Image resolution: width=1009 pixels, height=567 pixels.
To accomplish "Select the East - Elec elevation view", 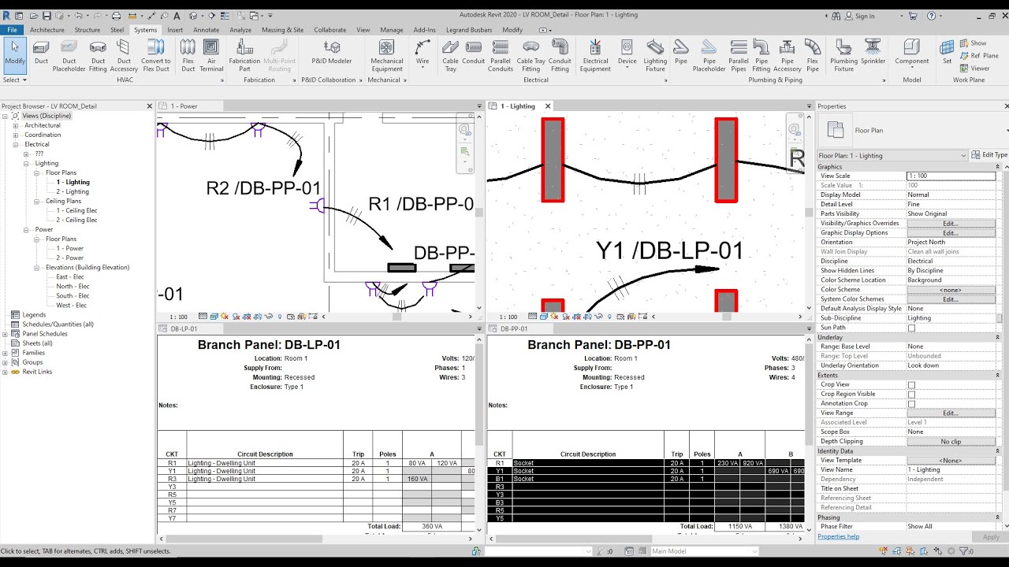I will (x=70, y=277).
